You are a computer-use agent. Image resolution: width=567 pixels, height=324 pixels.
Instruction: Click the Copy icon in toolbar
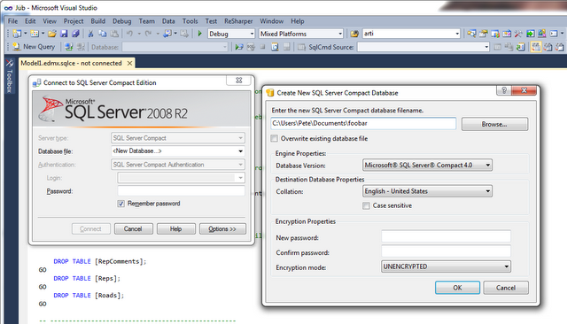[x=103, y=34]
